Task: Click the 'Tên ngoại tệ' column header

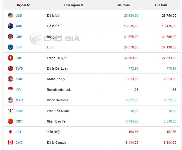Action: [x=74, y=5]
